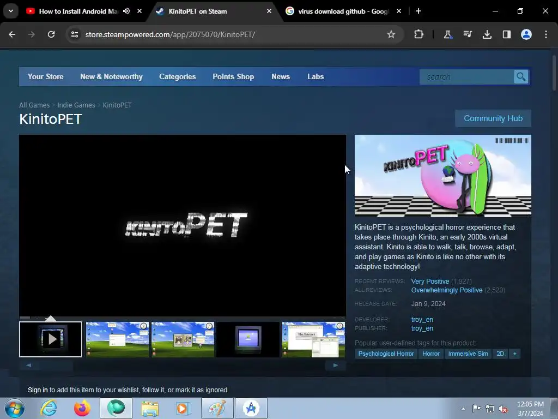Close the virus download github tab

(399, 11)
